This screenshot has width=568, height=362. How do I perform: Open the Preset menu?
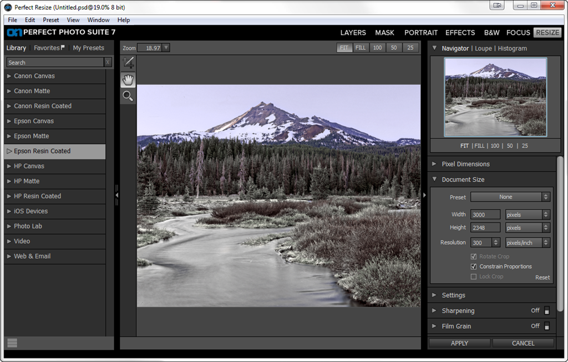coord(50,20)
